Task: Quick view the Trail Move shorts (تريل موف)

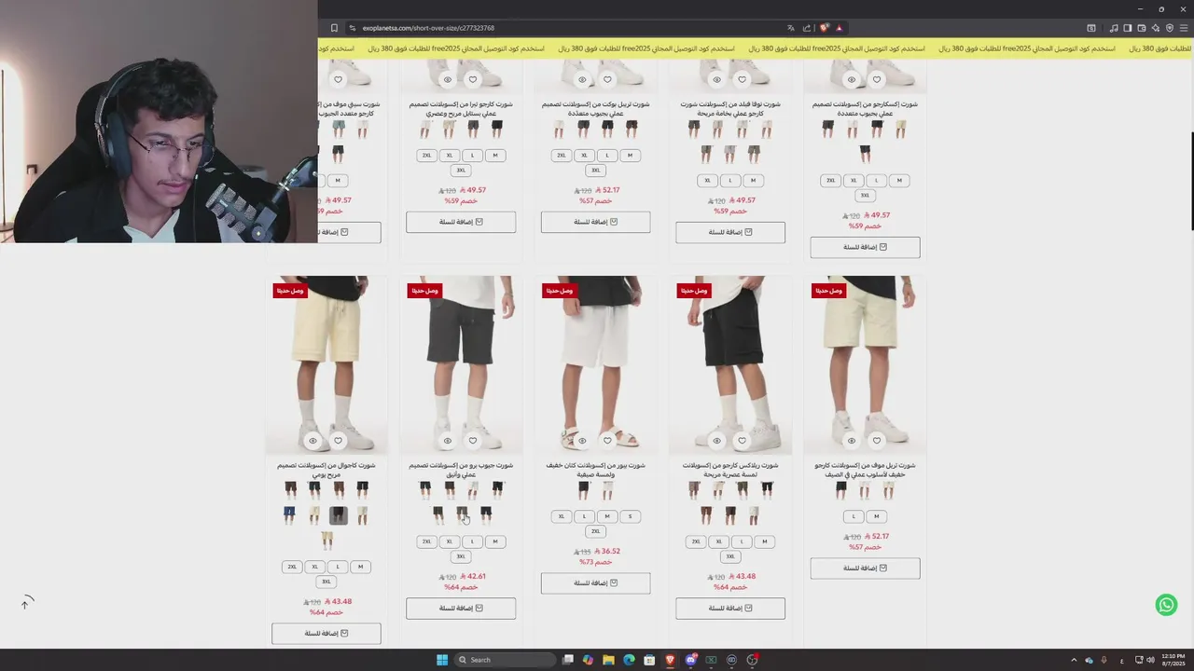Action: 851,441
